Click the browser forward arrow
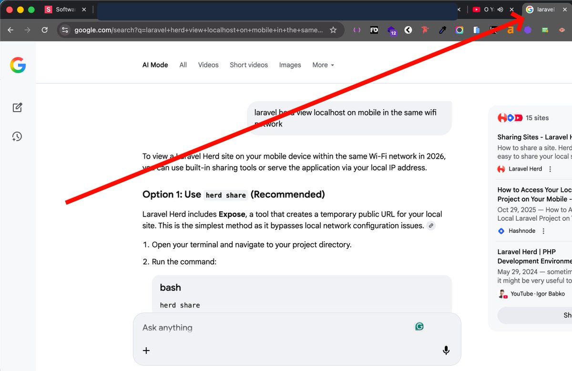 (28, 30)
